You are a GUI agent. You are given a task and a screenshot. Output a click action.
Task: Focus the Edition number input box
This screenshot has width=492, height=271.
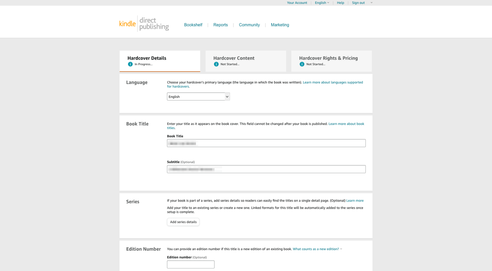pos(191,264)
